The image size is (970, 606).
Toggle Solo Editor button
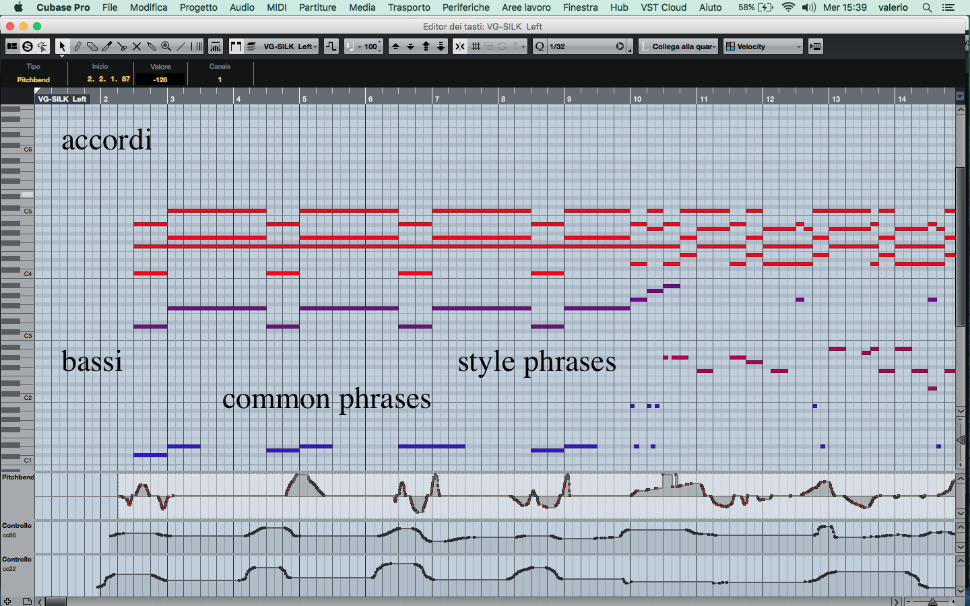[28, 46]
